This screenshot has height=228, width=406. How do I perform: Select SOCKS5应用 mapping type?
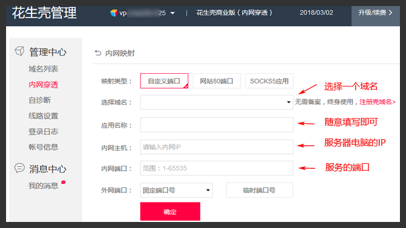point(269,81)
